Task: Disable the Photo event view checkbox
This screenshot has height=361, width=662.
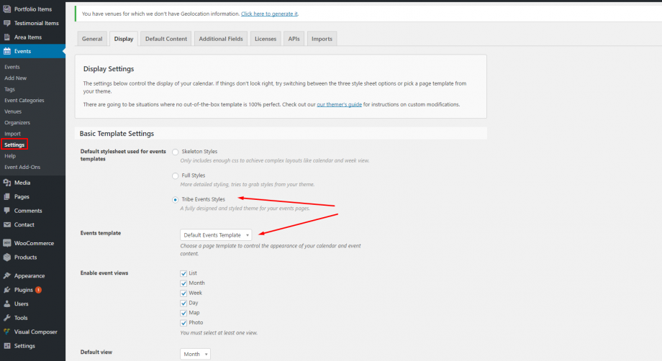Action: (183, 323)
